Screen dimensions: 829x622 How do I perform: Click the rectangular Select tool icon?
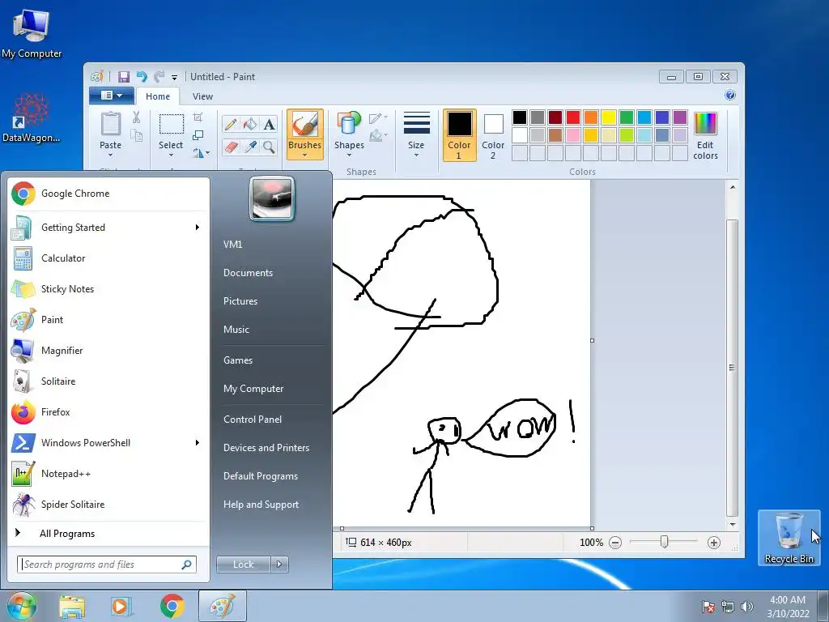coord(171,124)
